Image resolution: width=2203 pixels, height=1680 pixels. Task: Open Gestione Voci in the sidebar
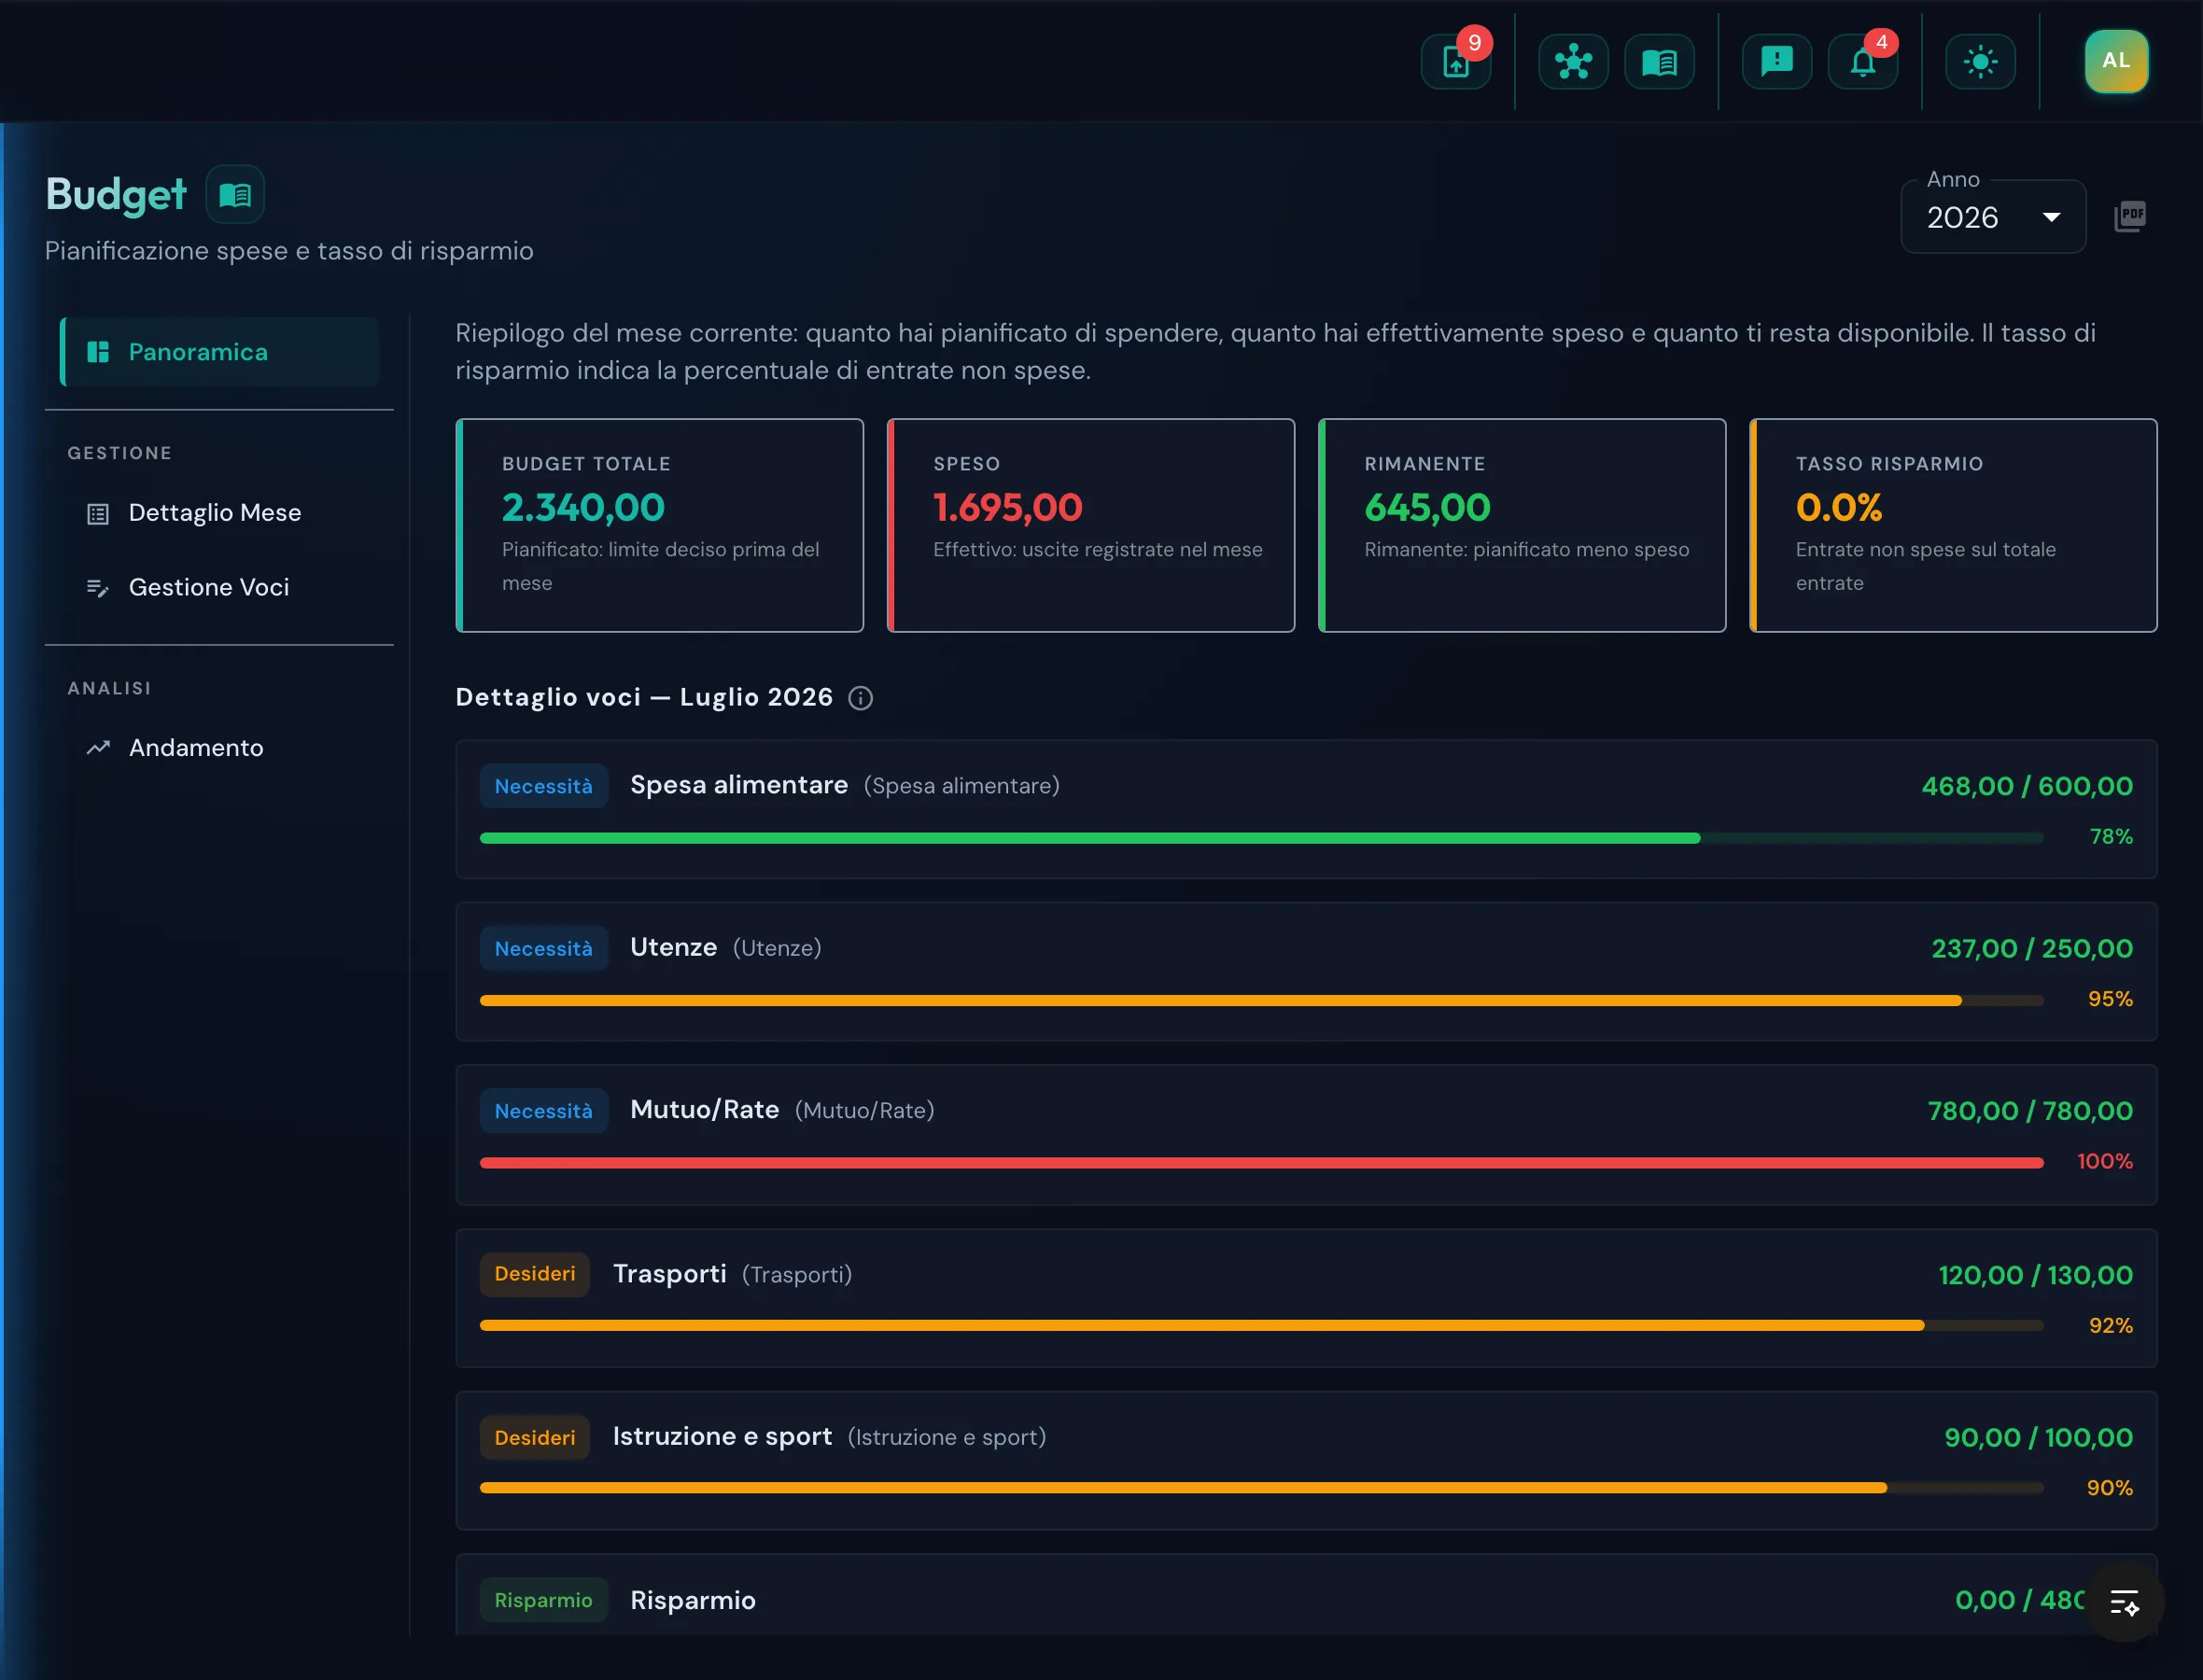pyautogui.click(x=220, y=587)
